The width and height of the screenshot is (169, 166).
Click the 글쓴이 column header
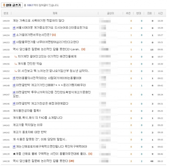(110, 13)
